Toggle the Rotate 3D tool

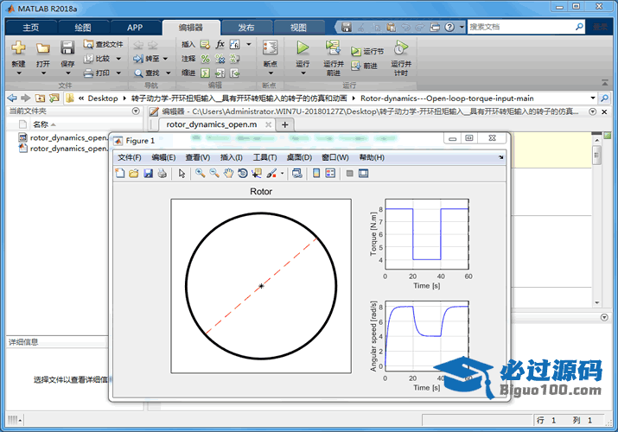coord(243,174)
